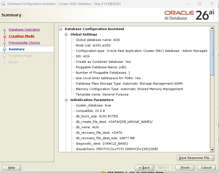
Task: Select 'SID: AI26' row
Action: click(83, 56)
